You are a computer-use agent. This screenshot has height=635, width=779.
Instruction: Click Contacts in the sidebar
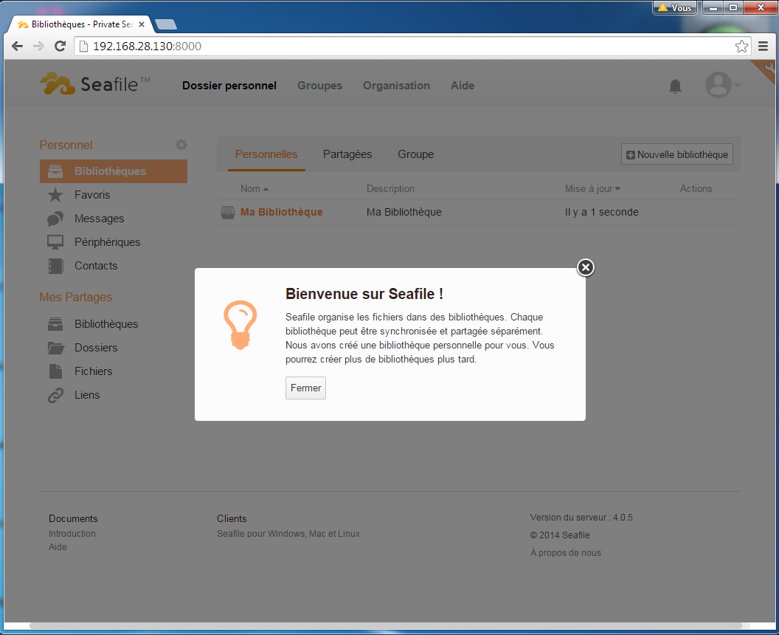[96, 266]
